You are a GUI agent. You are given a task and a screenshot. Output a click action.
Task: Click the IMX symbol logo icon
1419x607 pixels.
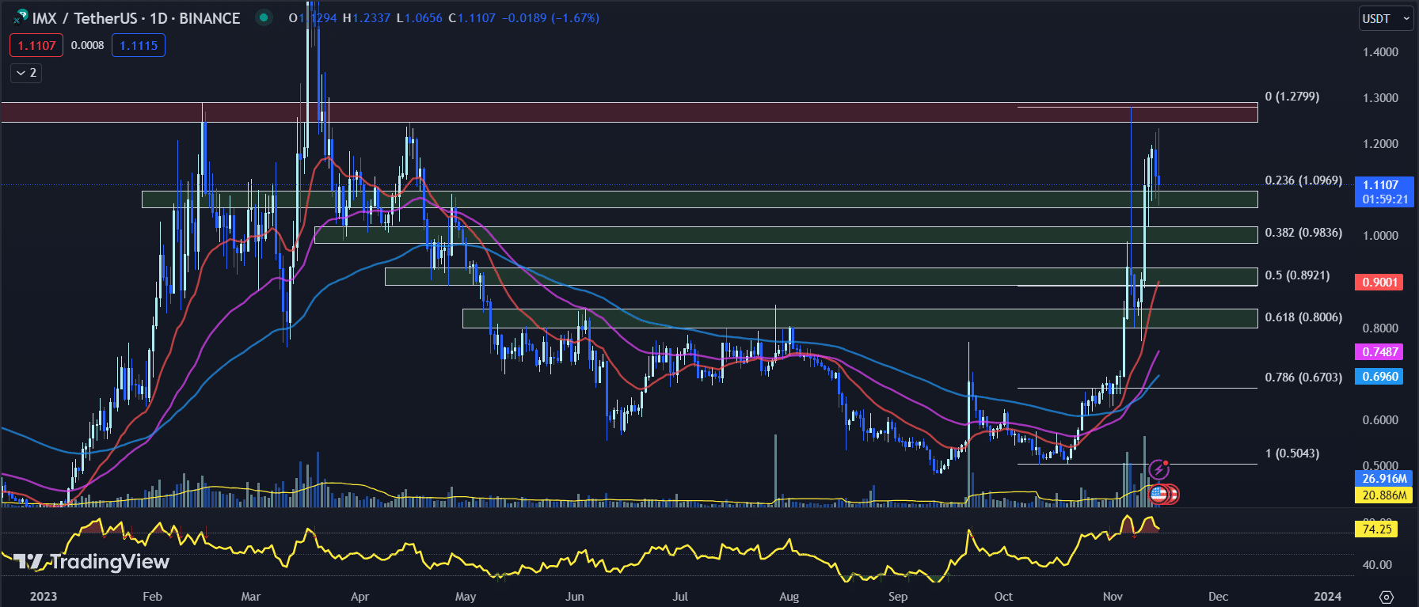coord(21,17)
